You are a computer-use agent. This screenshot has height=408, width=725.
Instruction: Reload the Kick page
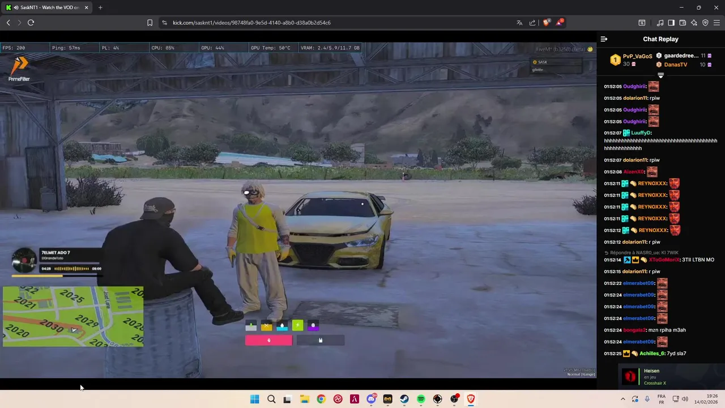point(31,23)
